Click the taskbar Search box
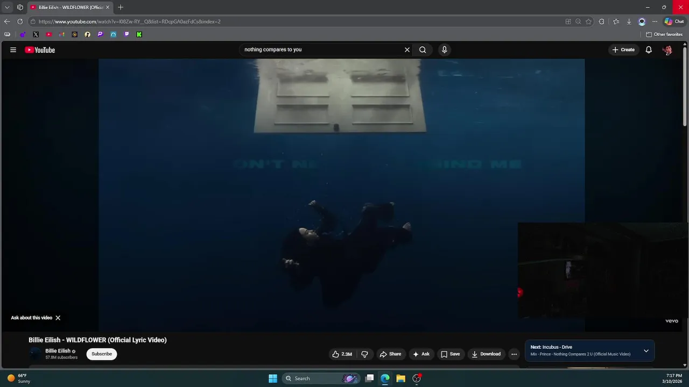Screen dimensions: 689x387 pyautogui.click(x=320, y=378)
